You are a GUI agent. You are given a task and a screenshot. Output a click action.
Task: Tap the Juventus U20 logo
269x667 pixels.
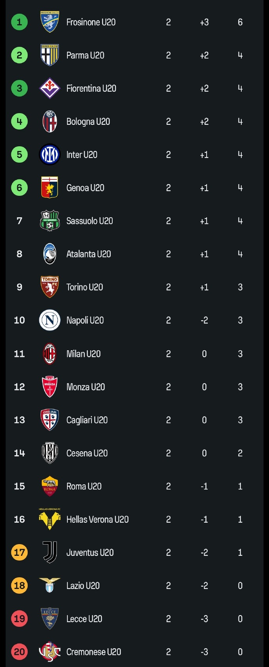tap(50, 552)
